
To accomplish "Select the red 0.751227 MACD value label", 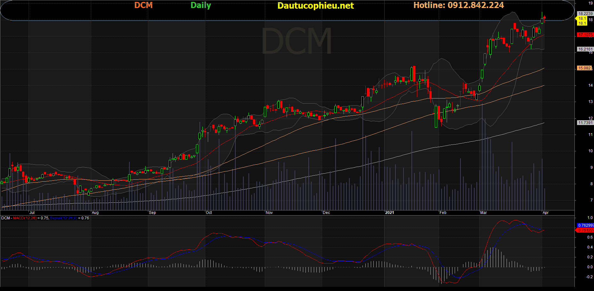I will pos(585,230).
